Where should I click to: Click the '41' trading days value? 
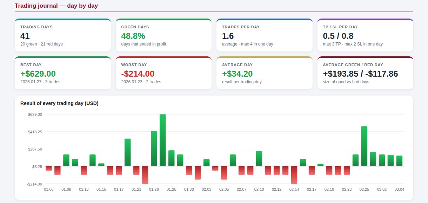25,36
